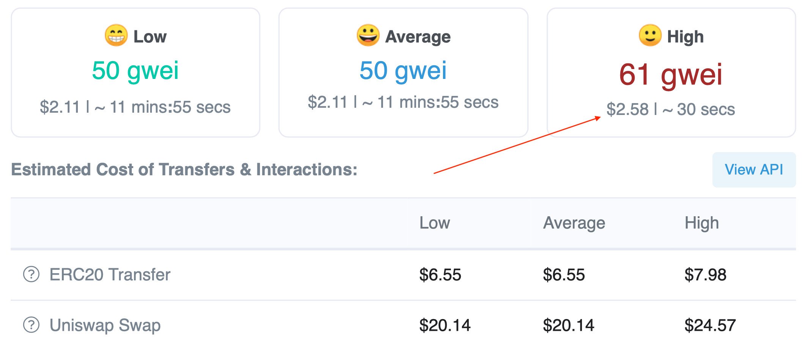
Task: Click the question mark beside Uniswap Swap
Action: coord(31,325)
